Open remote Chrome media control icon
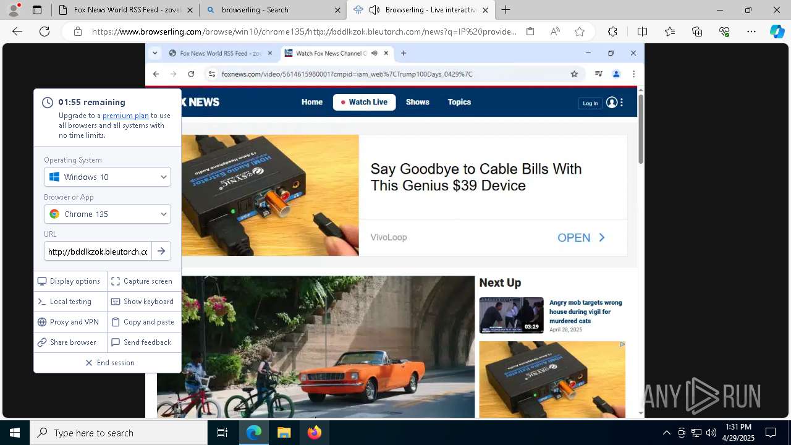Screen dimensions: 791x445 [x=598, y=74]
